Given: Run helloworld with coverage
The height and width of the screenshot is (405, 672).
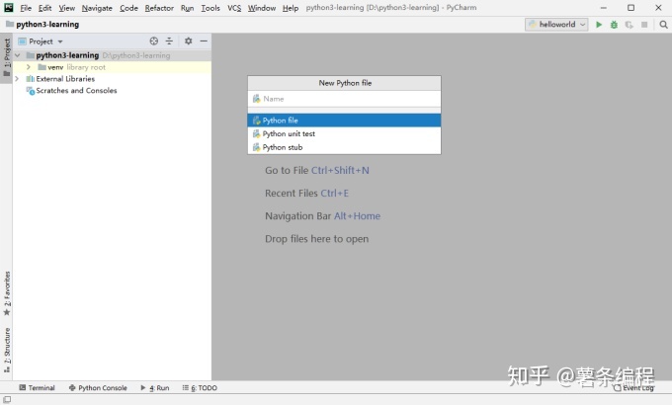Looking at the screenshot, I should 629,25.
